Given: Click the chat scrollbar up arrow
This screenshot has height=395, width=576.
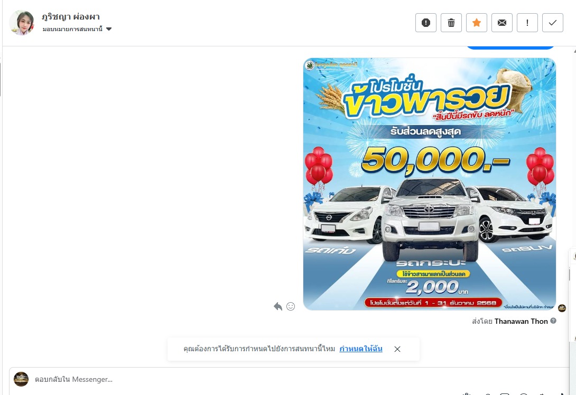Looking at the screenshot, I should tap(574, 51).
